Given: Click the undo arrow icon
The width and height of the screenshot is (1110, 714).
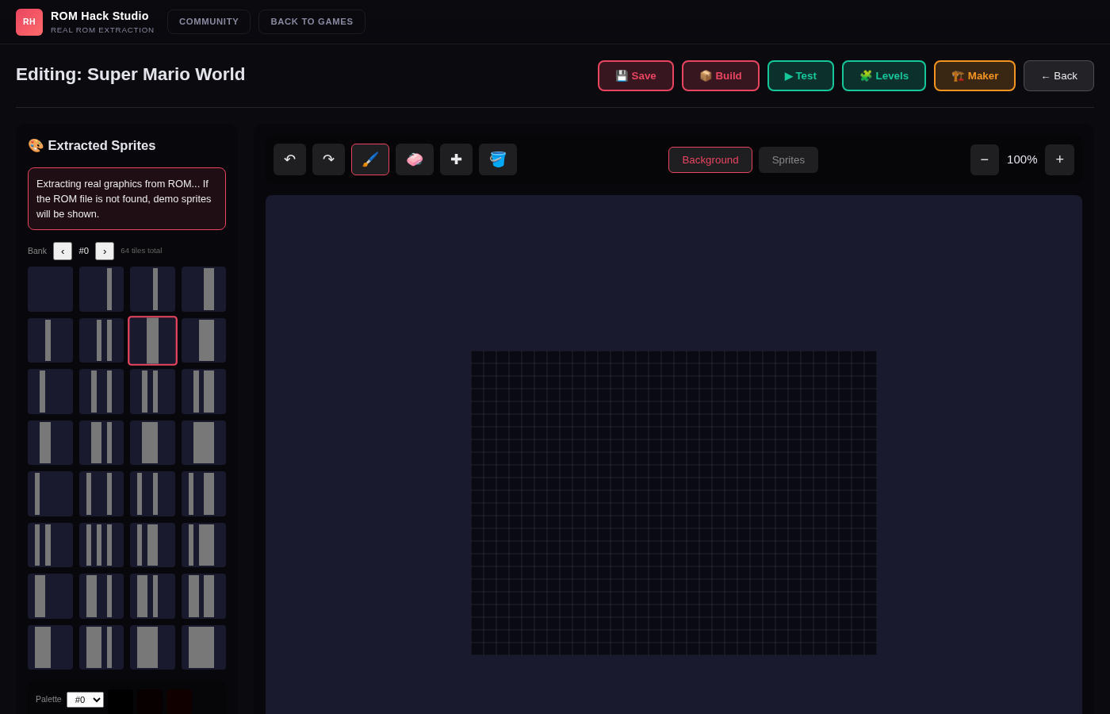Looking at the screenshot, I should [x=289, y=159].
